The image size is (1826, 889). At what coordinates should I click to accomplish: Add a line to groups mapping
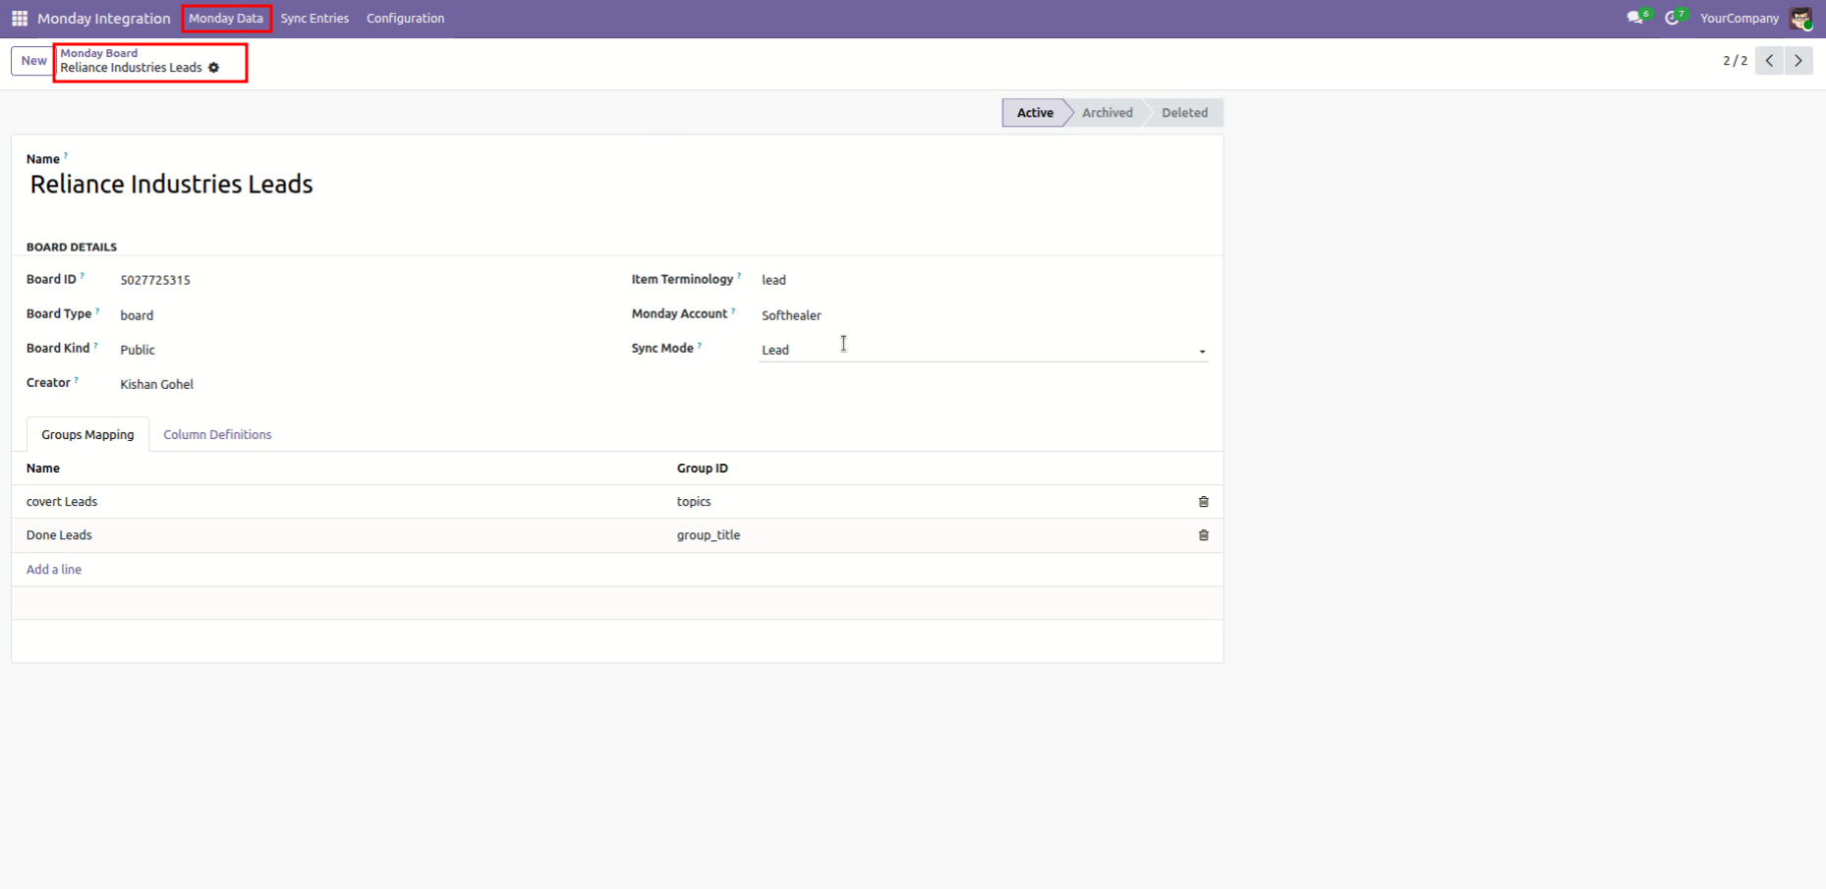(x=54, y=570)
